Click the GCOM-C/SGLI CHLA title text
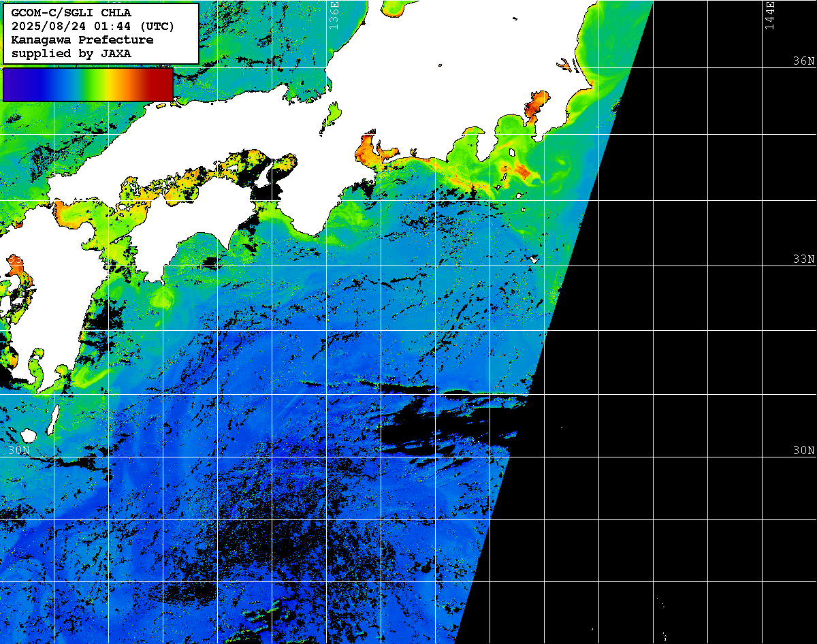817x644 pixels. [x=71, y=12]
